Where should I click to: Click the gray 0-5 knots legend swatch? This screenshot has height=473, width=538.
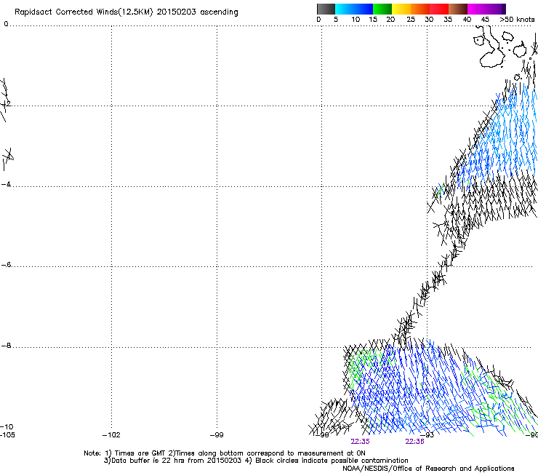coord(326,9)
